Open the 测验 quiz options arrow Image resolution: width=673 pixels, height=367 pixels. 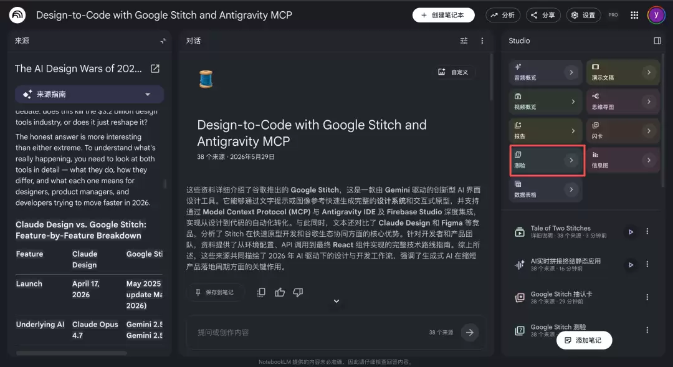571,160
